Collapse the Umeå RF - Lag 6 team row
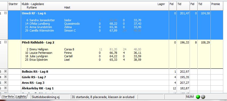This screenshot has height=101, width=227. (x=5, y=13)
